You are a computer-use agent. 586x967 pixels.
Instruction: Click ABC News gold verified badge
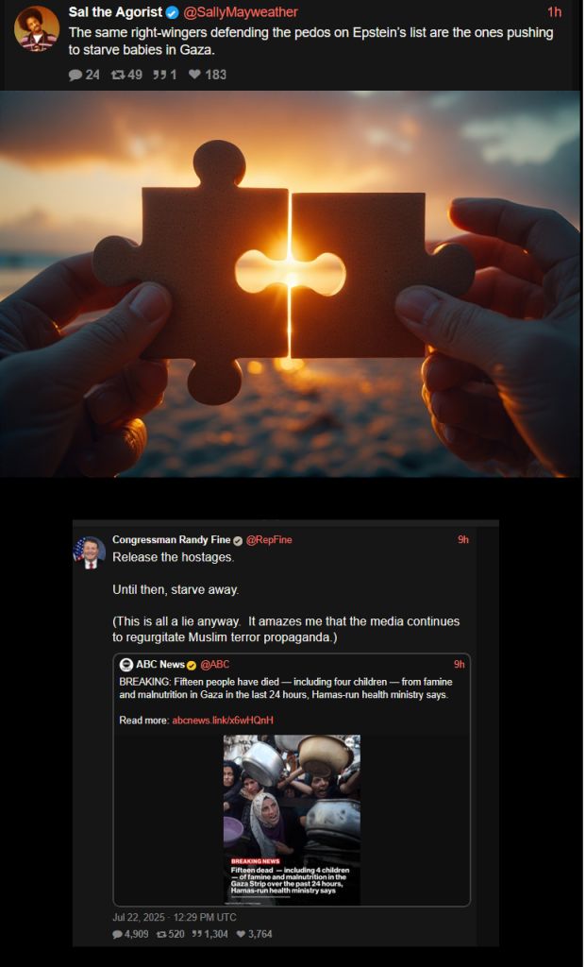pos(192,665)
